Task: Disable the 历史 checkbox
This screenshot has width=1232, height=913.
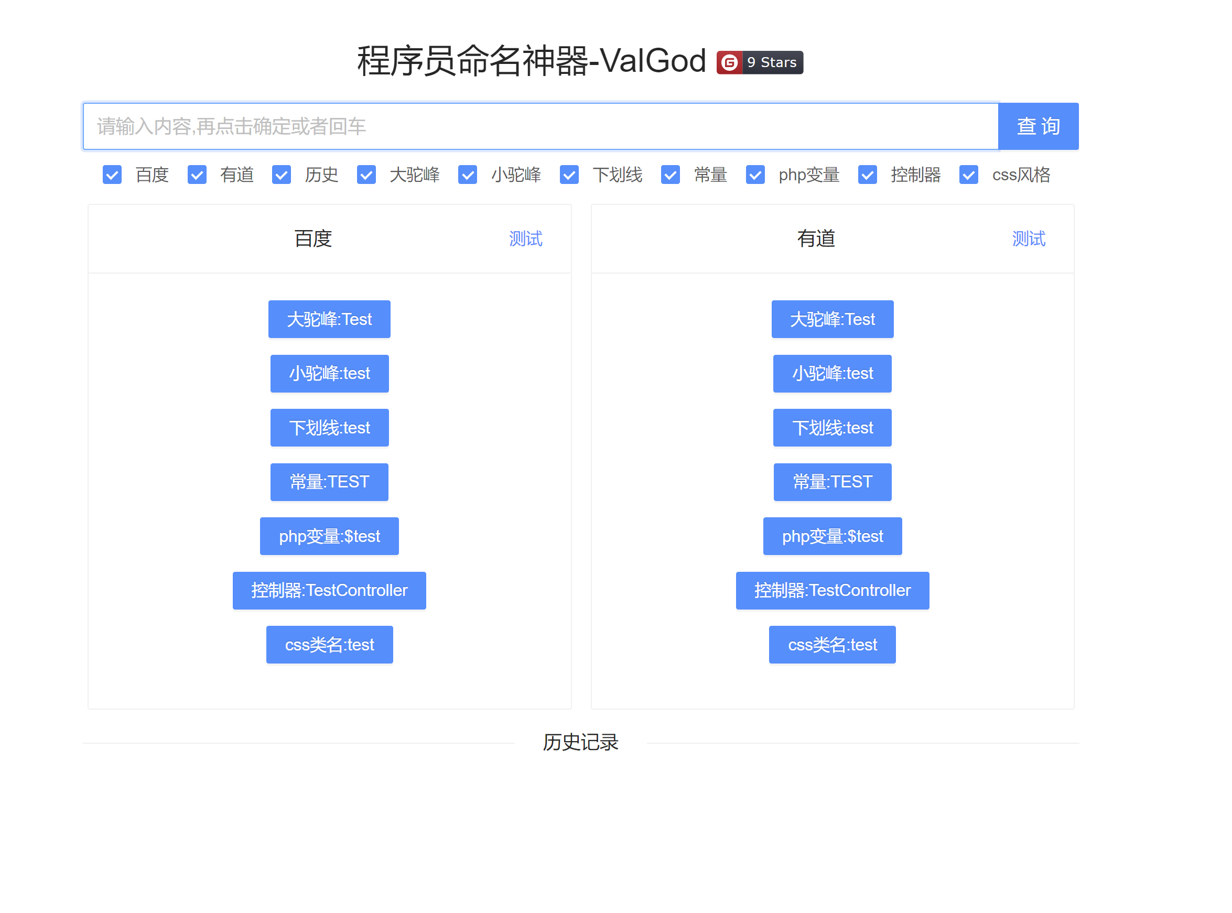Action: point(282,175)
